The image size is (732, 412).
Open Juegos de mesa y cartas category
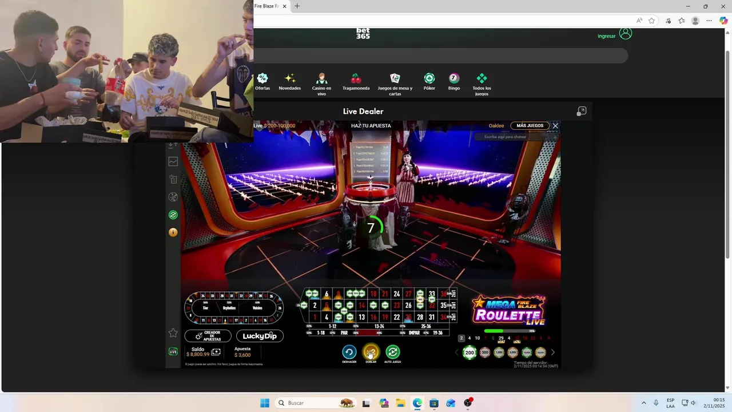click(395, 85)
